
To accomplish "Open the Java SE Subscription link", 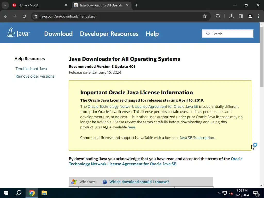I will (197, 138).
